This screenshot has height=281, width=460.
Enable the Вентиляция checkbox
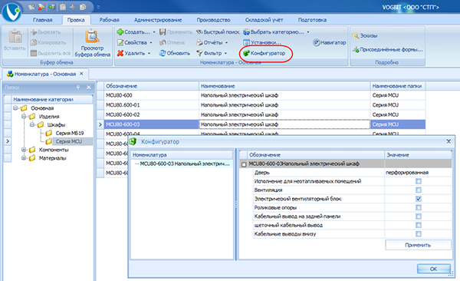[419, 190]
